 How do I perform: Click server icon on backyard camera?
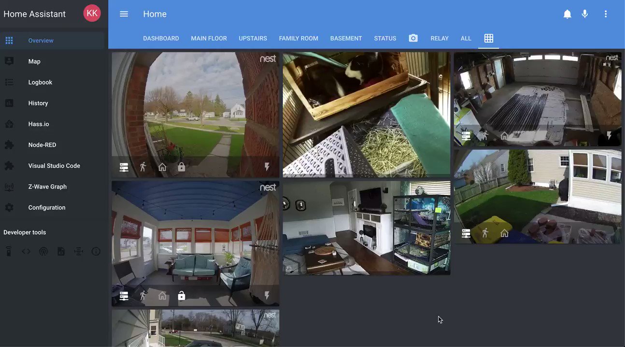coord(466,233)
